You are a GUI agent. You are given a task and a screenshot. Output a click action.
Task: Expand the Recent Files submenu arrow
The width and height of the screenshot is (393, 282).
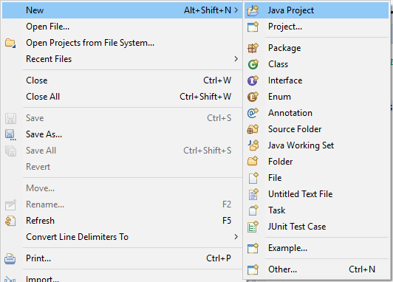pyautogui.click(x=236, y=59)
